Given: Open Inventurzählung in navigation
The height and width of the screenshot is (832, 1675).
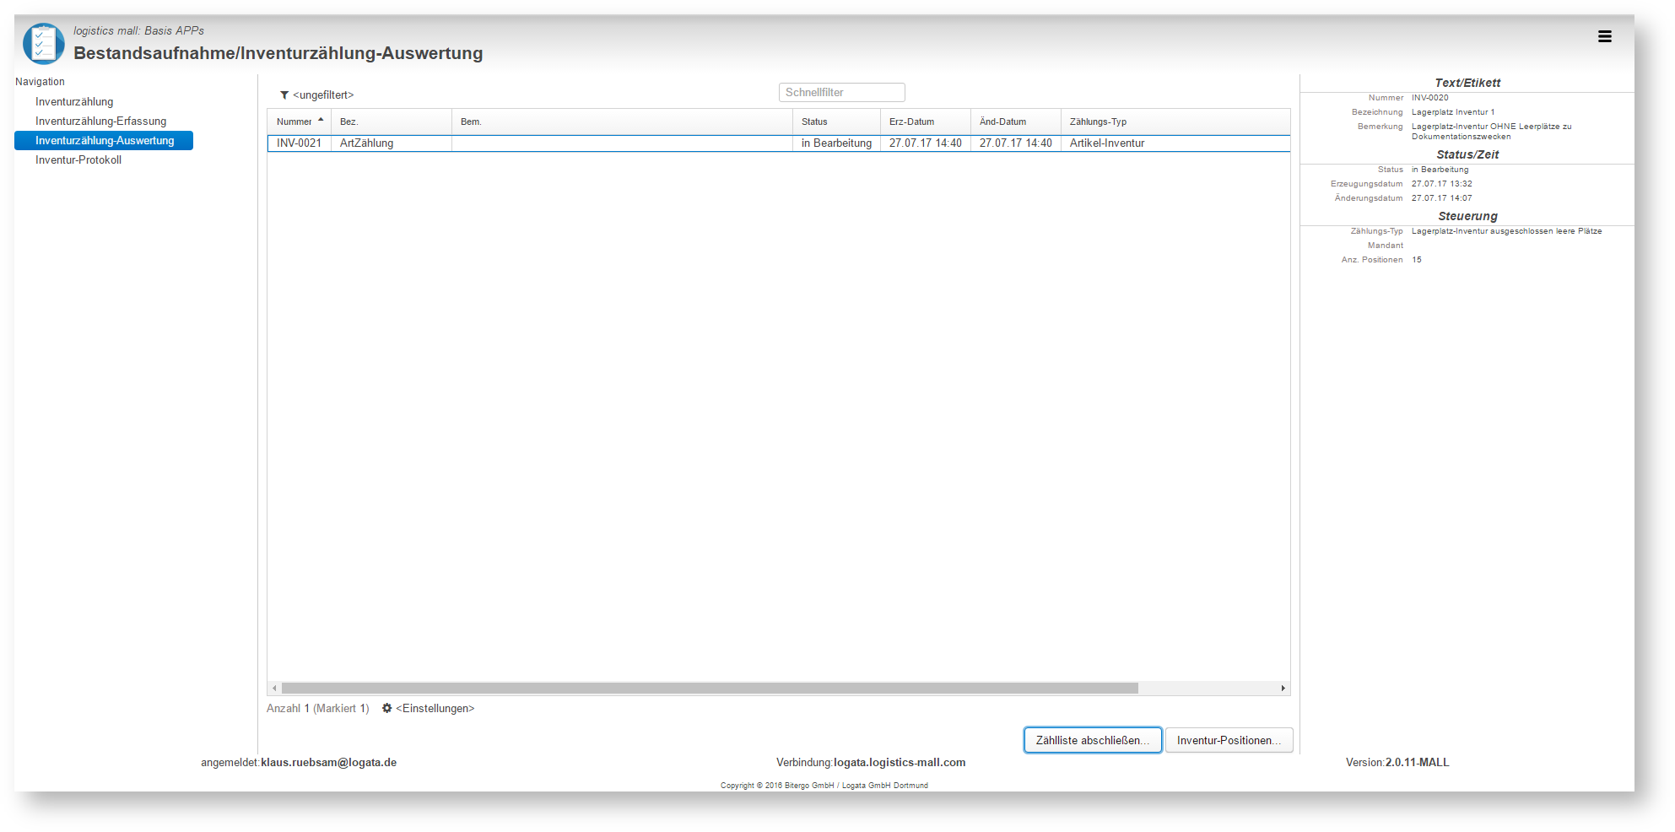Looking at the screenshot, I should (x=74, y=101).
